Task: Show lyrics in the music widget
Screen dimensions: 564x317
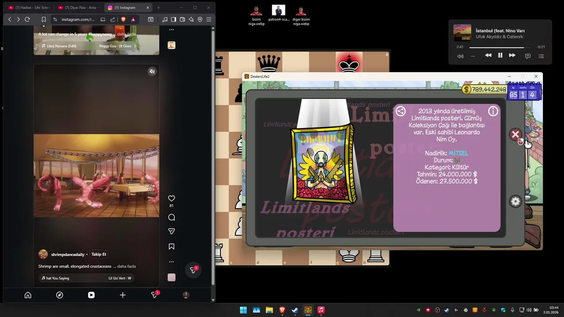Action: pyautogui.click(x=527, y=56)
